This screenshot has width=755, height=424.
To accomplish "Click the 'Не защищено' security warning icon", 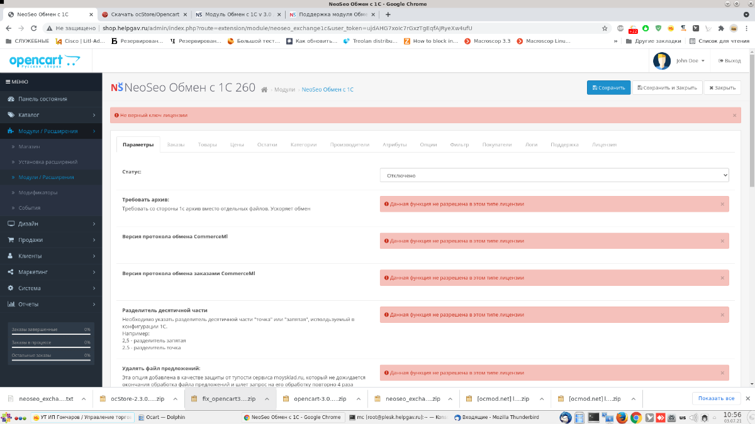I will (x=50, y=28).
